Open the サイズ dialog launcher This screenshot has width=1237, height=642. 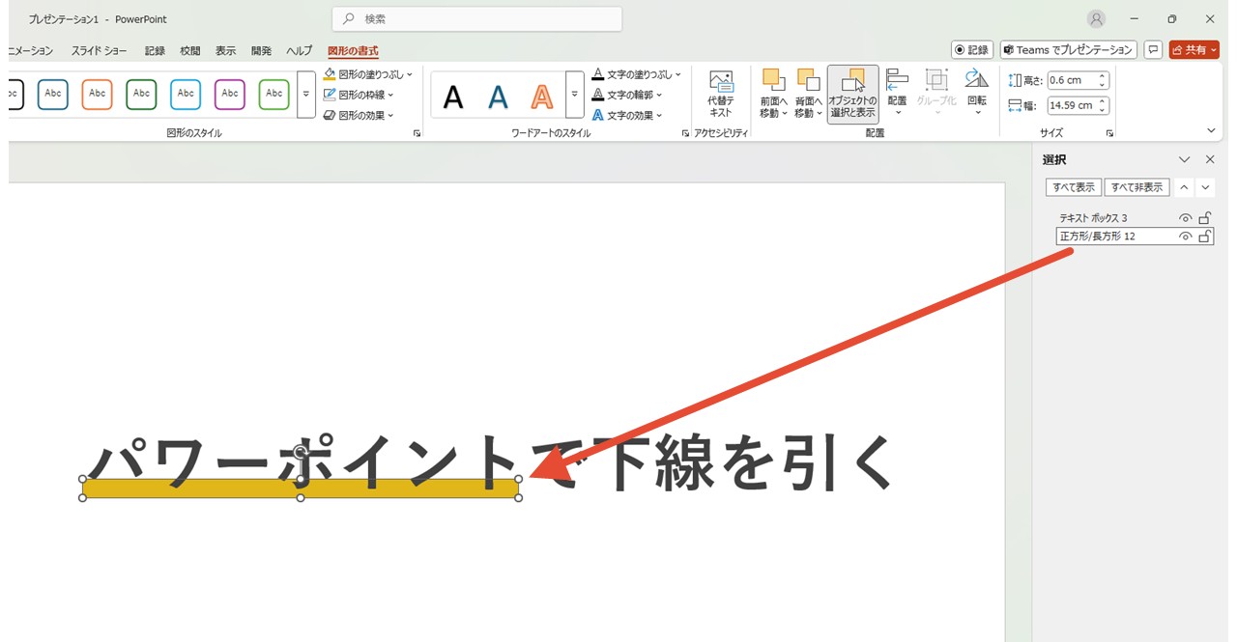[1109, 133]
